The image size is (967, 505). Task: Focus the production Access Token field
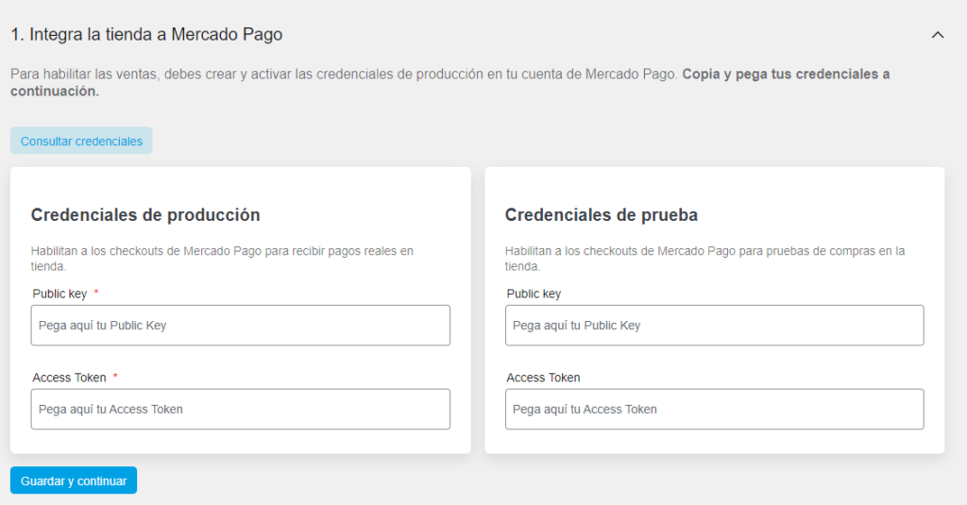(241, 409)
